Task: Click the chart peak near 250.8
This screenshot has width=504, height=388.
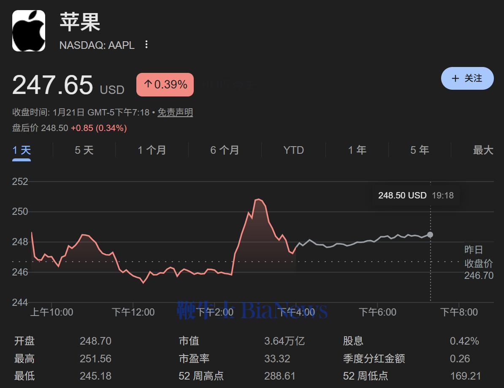Action: [259, 199]
